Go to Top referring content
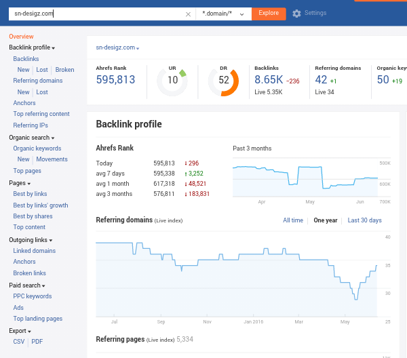 tap(41, 114)
